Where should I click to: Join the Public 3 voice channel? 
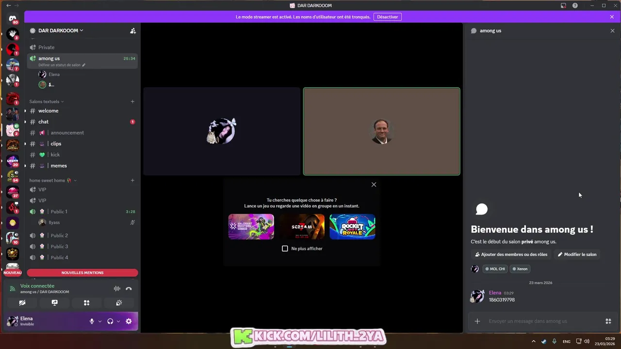click(82, 246)
